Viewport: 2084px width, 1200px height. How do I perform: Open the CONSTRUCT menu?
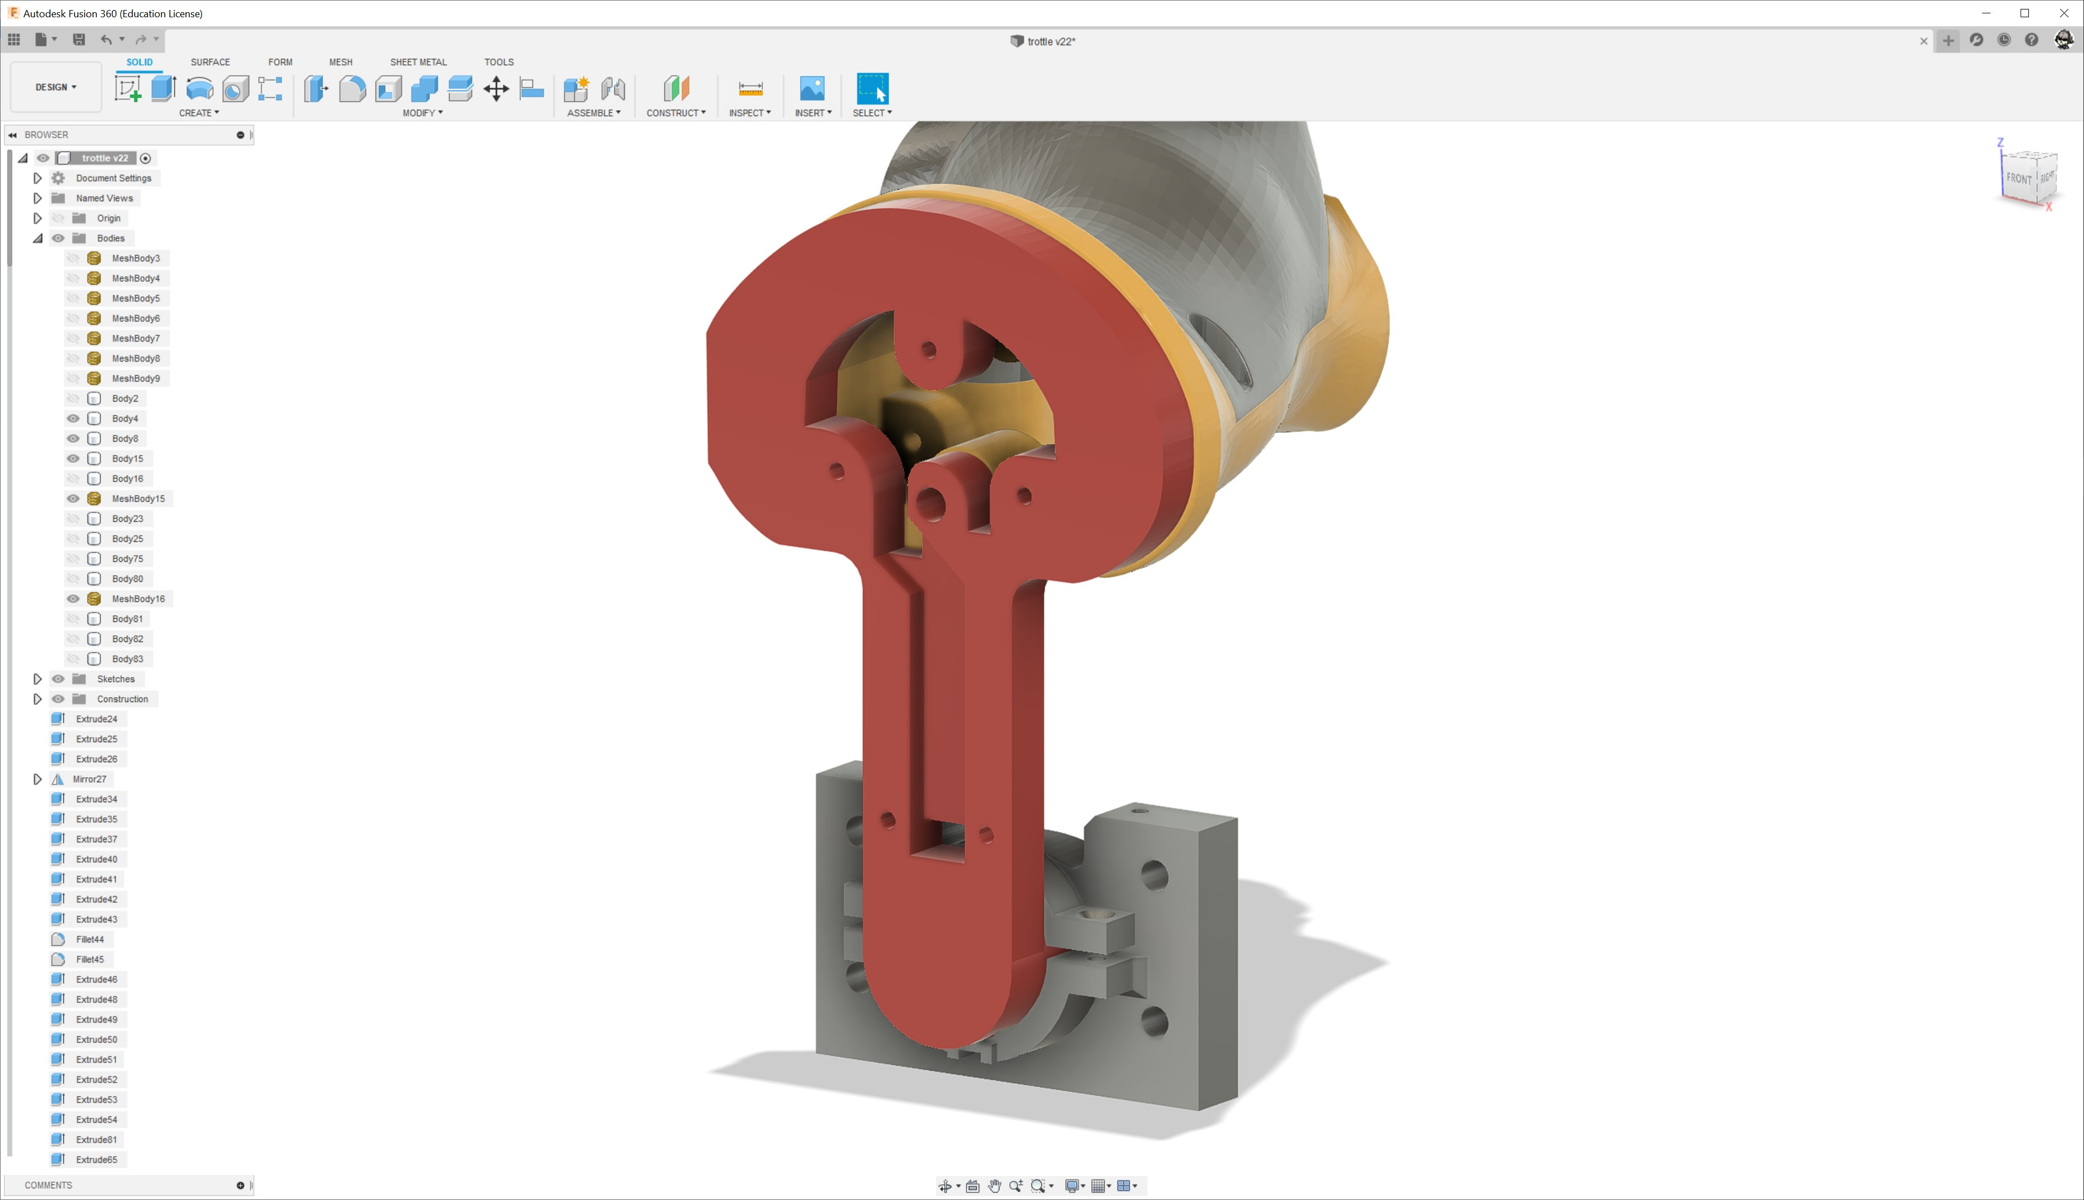(x=676, y=113)
